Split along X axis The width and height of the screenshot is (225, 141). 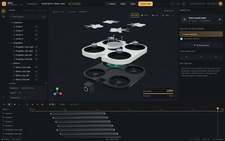point(186,57)
